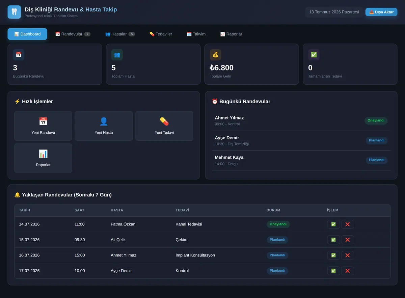
Task: Click the Onaylandı status for Fatma Özkan
Action: click(278, 224)
